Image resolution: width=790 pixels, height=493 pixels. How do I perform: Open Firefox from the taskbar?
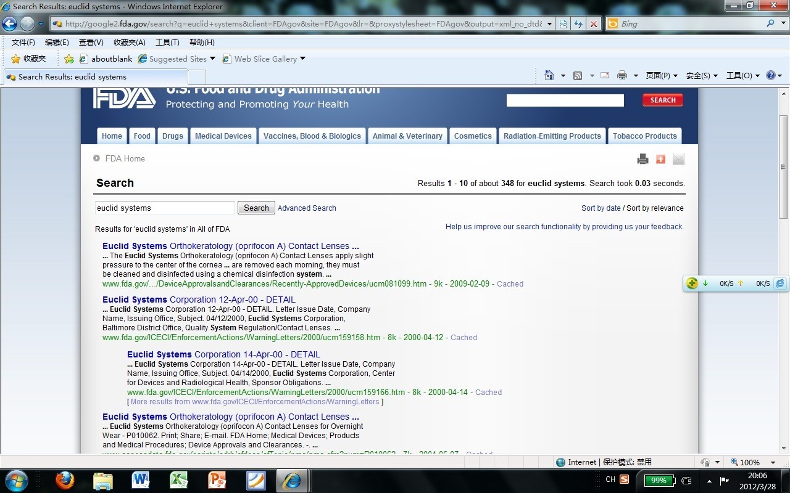coord(65,480)
